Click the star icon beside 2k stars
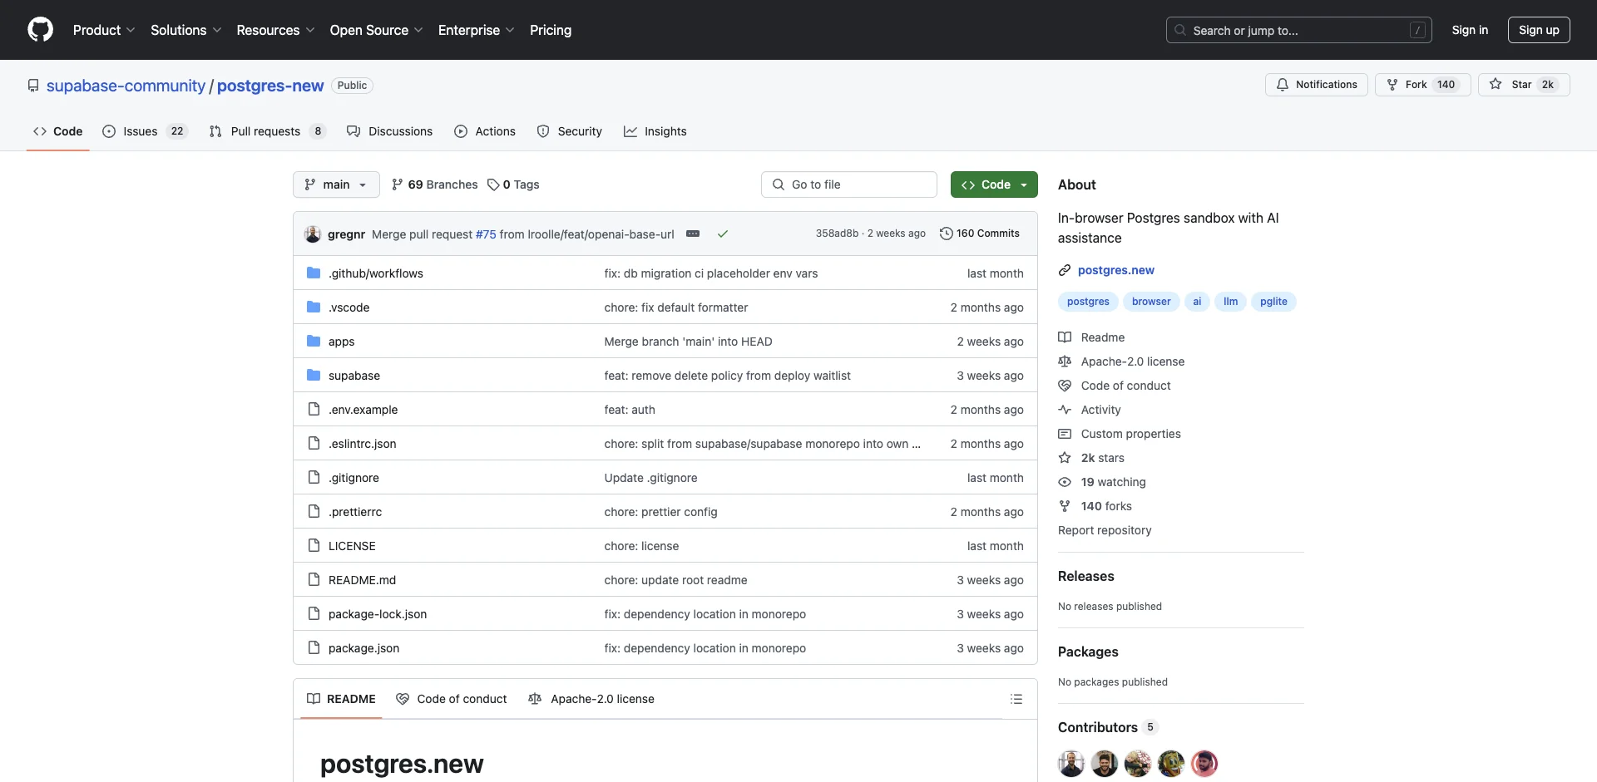 1065,458
